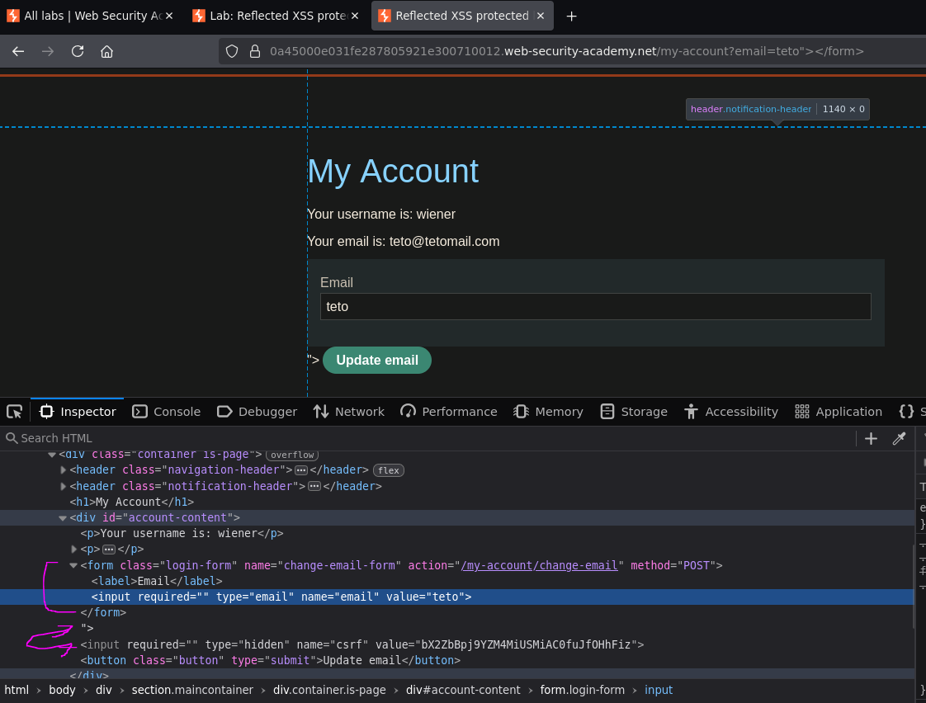Image resolution: width=926 pixels, height=703 pixels.
Task: Select body in the breadcrumb trail
Action: pyautogui.click(x=62, y=690)
